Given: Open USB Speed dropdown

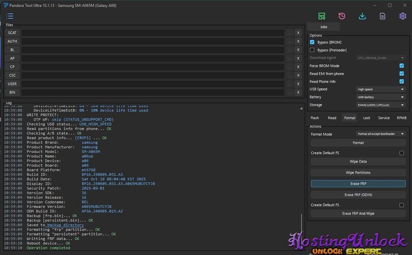Looking at the screenshot, I should point(380,89).
